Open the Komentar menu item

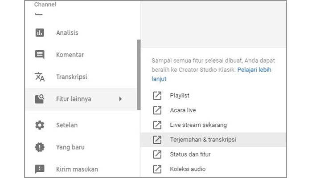click(x=70, y=55)
